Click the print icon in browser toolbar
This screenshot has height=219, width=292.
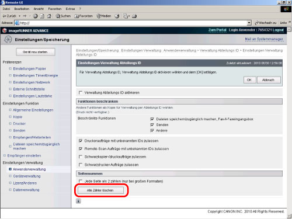pos(134,16)
